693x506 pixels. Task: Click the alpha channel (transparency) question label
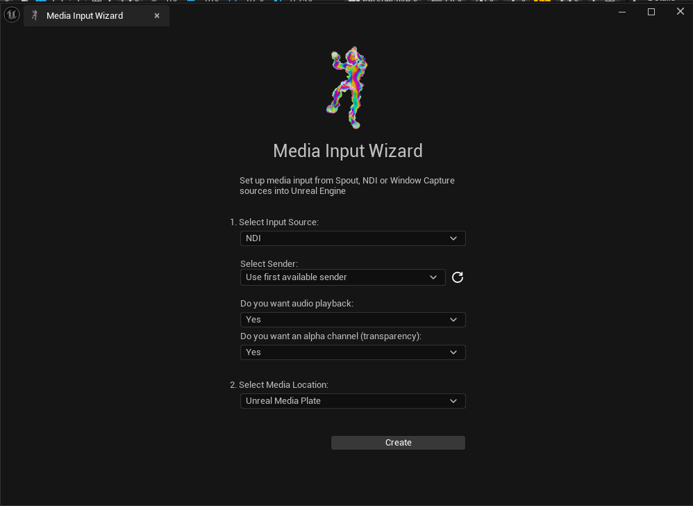331,336
